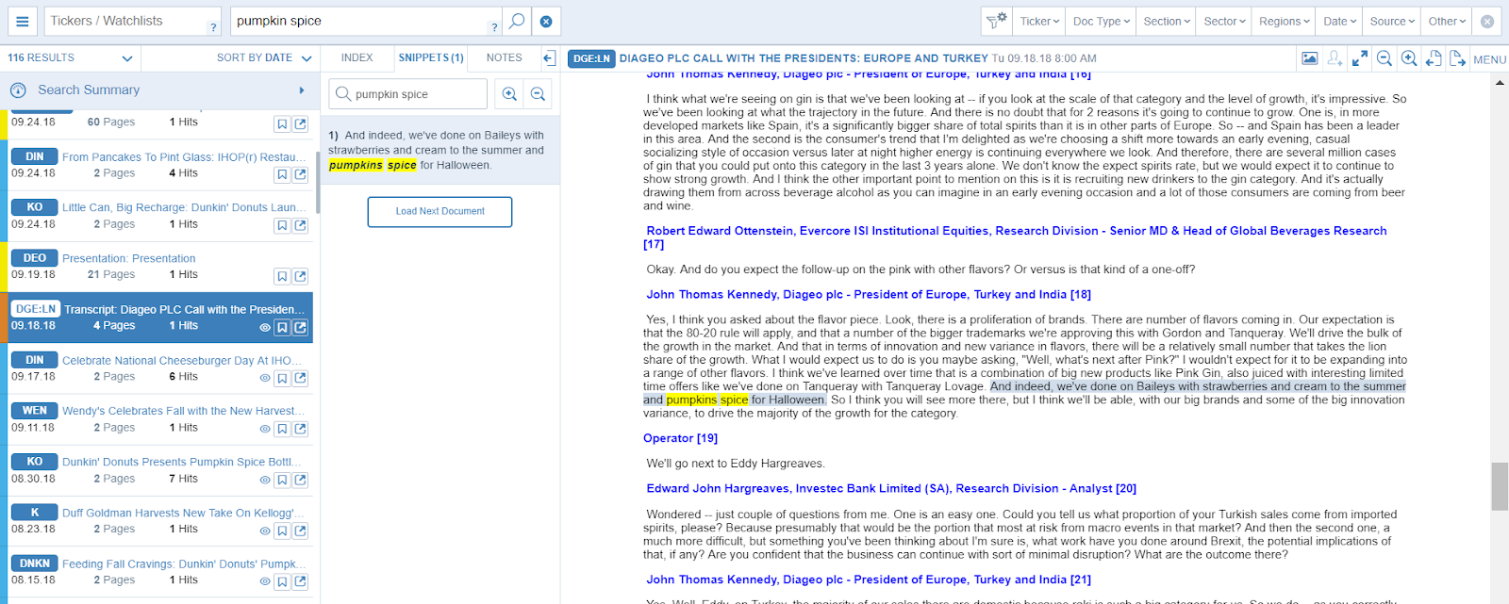Focus the main 'pumpkin spice' search field

366,21
